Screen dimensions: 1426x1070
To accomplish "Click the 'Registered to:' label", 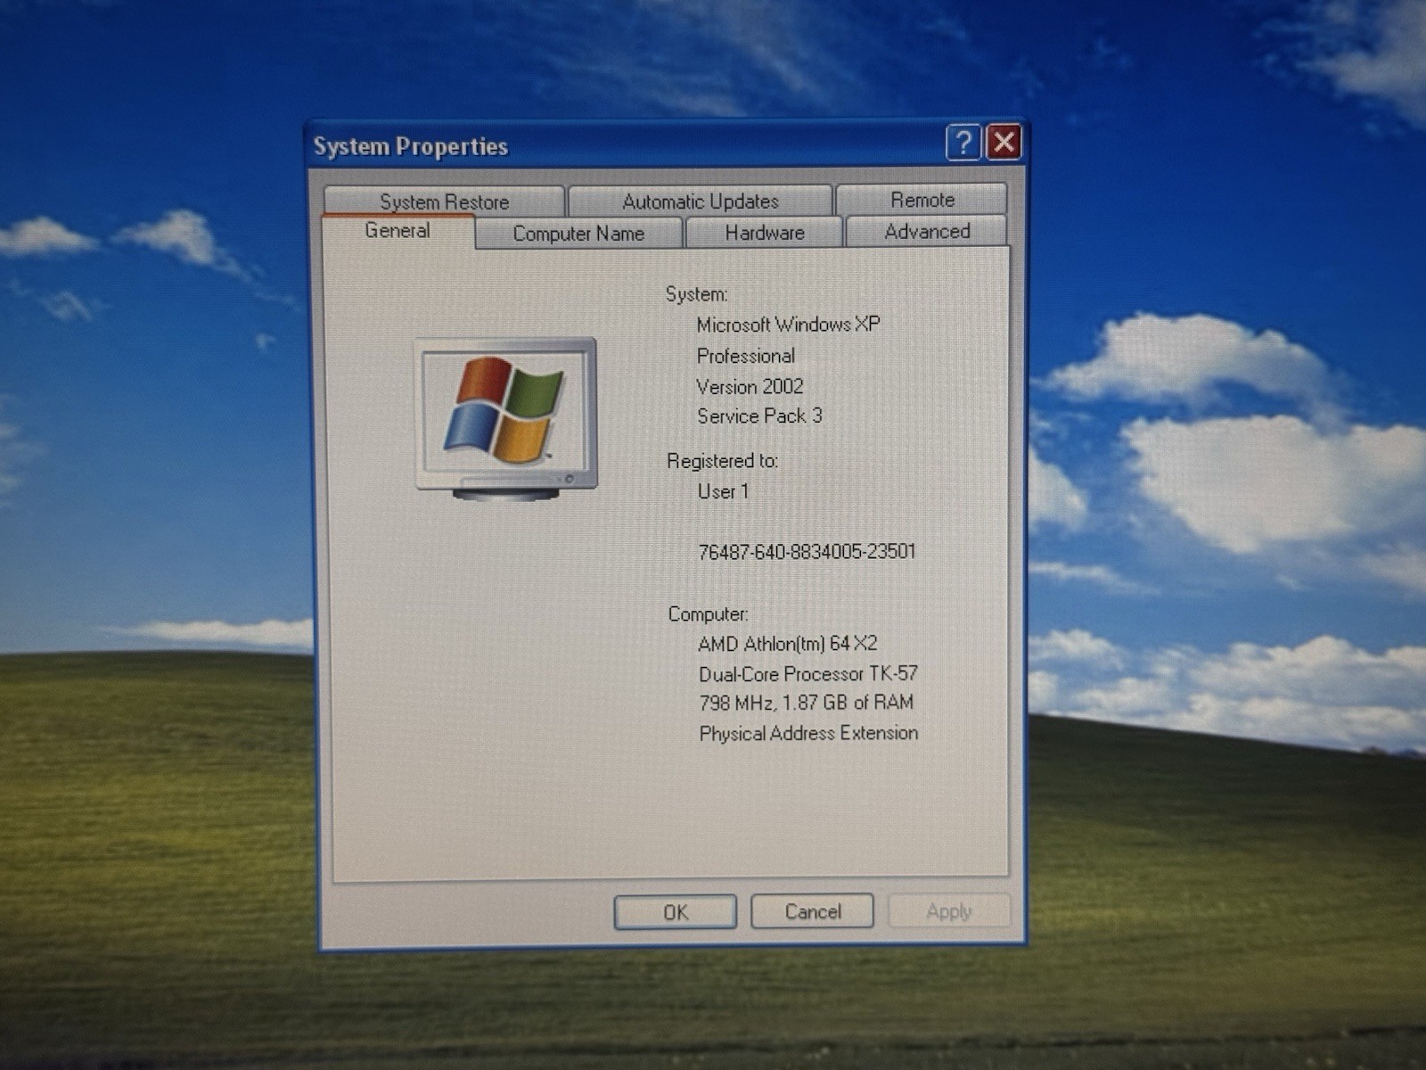I will pyautogui.click(x=722, y=461).
